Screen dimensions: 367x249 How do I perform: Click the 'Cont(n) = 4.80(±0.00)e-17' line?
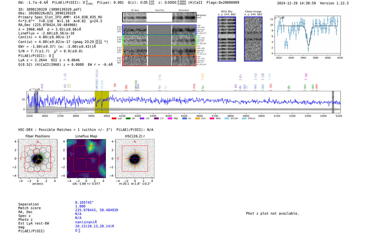click(44, 37)
